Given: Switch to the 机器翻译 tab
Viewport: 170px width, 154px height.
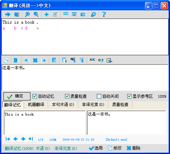Looking at the screenshot, I should 36,105.
